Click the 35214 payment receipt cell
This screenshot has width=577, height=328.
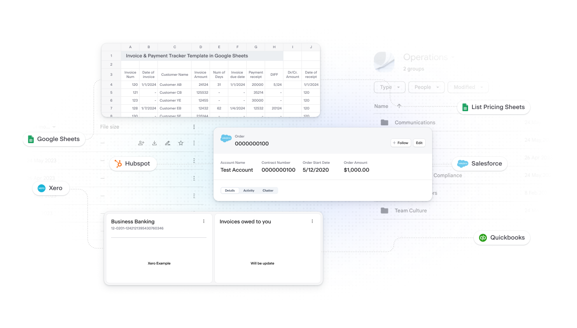[256, 93]
